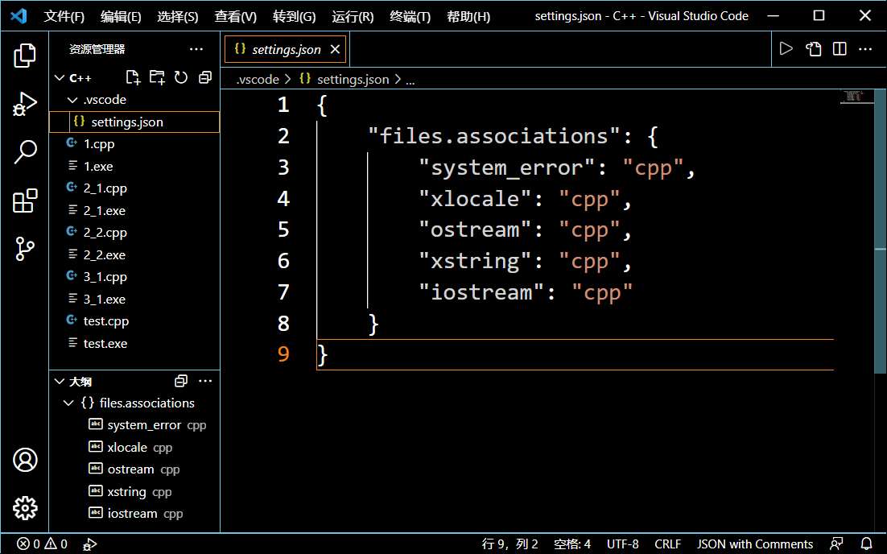Open the Run and Debug view
This screenshot has width=887, height=554.
(x=25, y=104)
